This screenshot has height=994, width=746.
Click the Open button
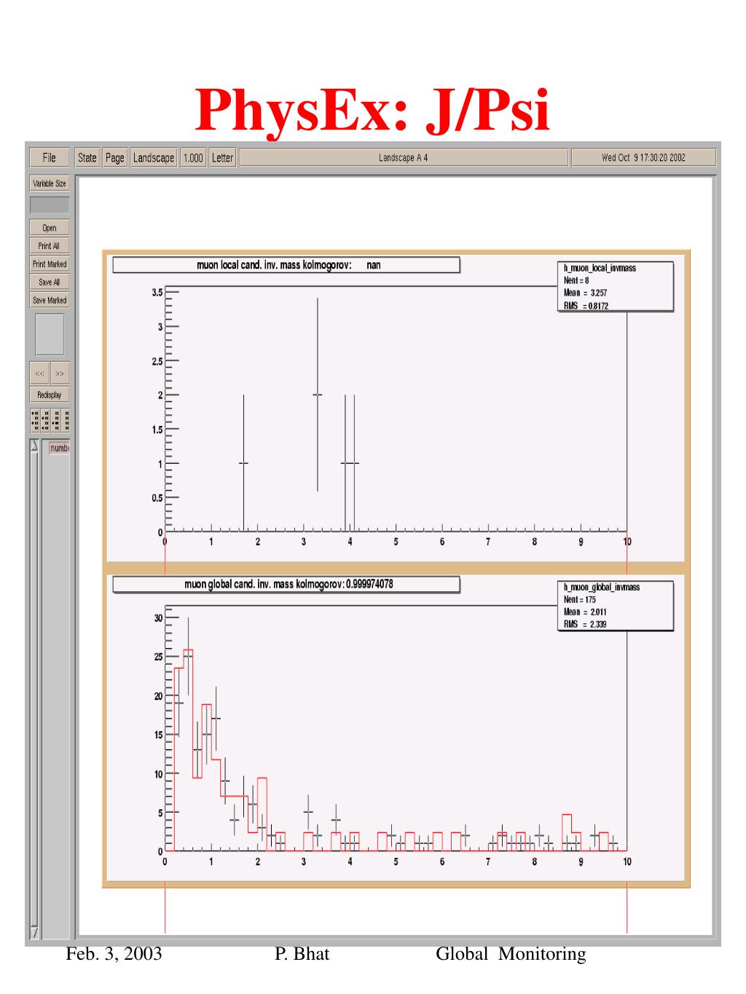coord(50,228)
